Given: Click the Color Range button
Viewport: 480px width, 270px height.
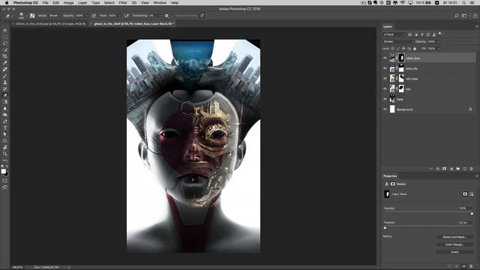Looking at the screenshot, I should (454, 244).
